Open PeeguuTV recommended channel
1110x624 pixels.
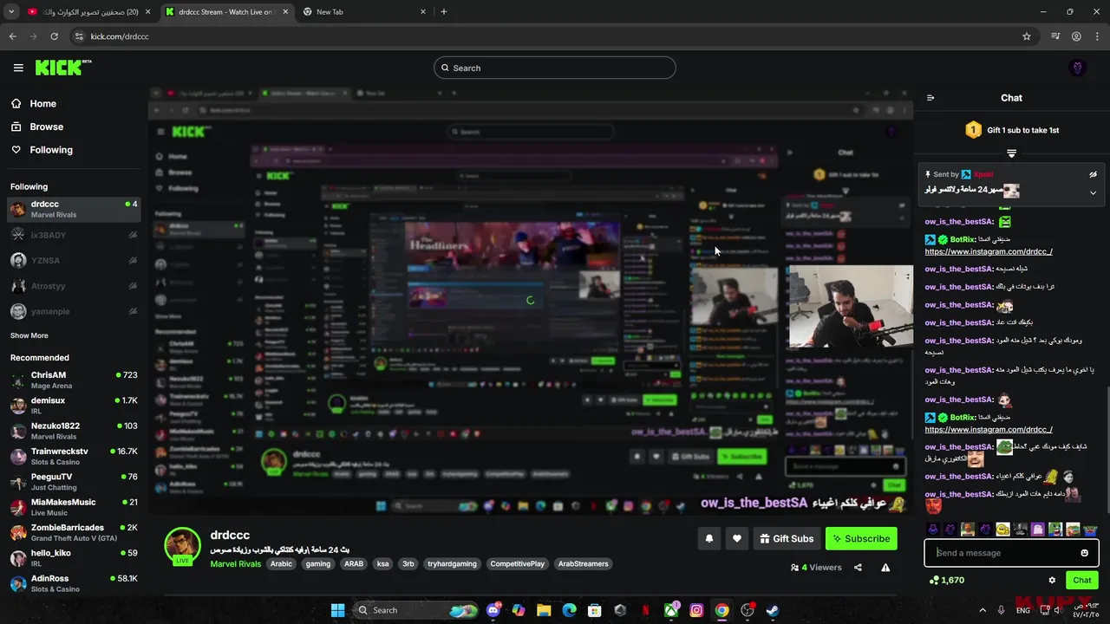tap(73, 482)
